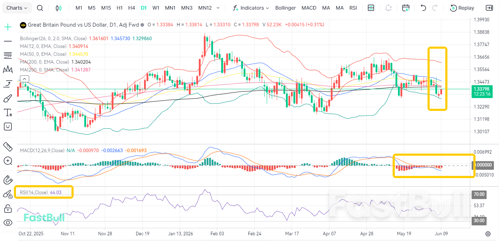Click the Jun 09 date label
499x241 pixels.
point(441,234)
